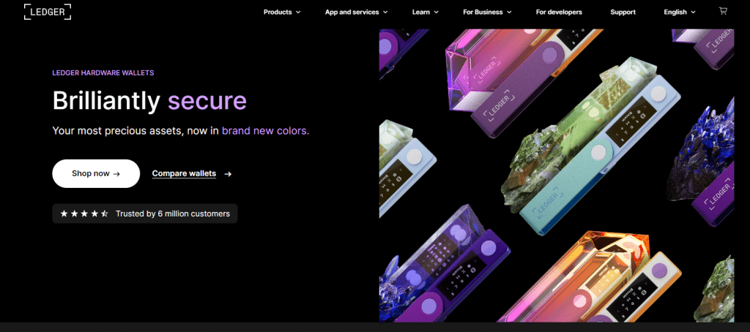Viewport: 750px width, 332px height.
Task: Expand the For Business chevron
Action: (x=509, y=12)
